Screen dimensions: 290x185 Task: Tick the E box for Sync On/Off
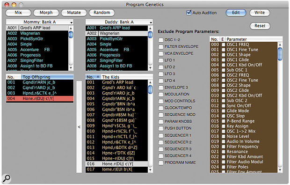click(224, 106)
